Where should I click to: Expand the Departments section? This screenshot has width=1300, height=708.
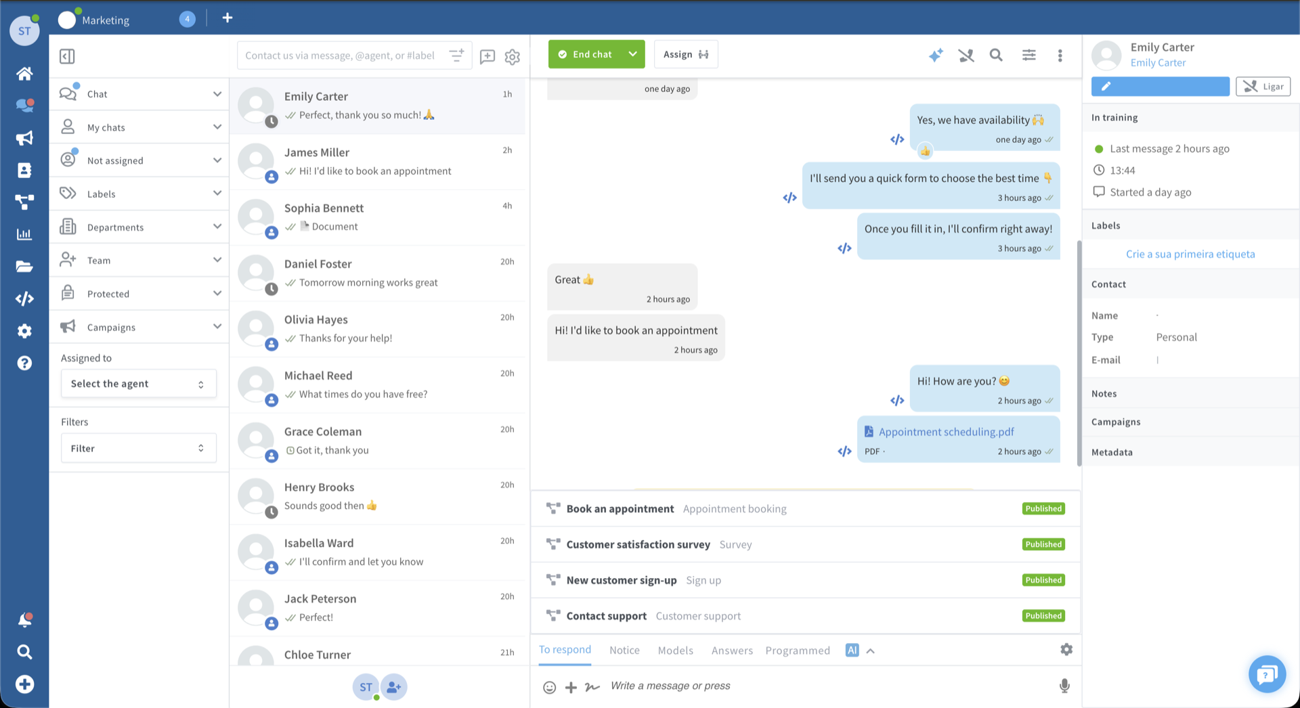pyautogui.click(x=139, y=227)
